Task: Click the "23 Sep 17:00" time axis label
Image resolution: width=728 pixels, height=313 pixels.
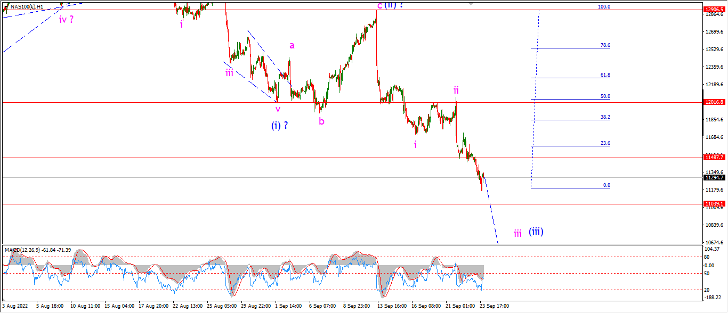Action: coord(493,307)
